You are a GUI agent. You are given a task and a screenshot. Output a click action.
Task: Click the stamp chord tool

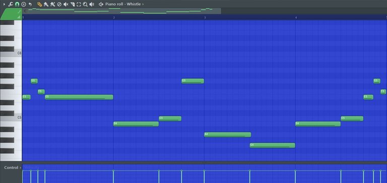pos(24,4)
